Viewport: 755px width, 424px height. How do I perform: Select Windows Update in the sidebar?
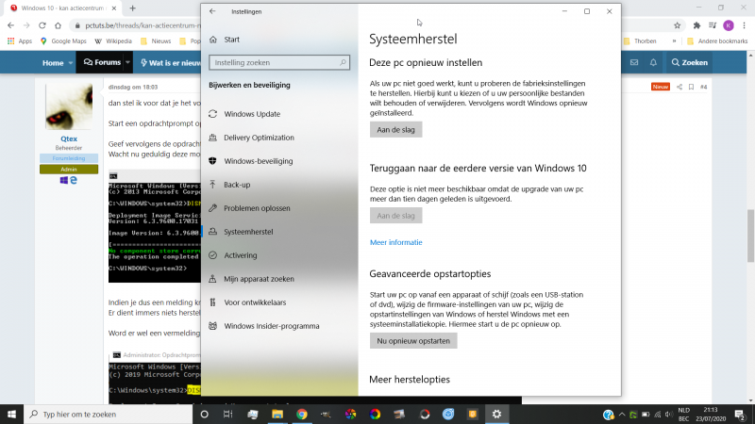coord(251,114)
